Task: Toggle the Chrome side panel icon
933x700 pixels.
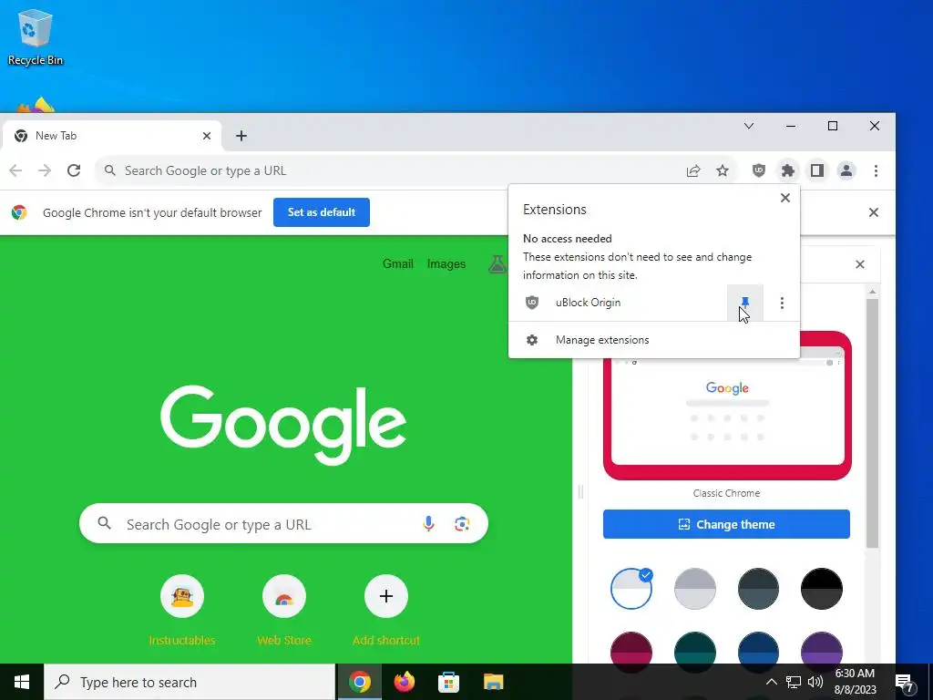Action: coord(817,170)
